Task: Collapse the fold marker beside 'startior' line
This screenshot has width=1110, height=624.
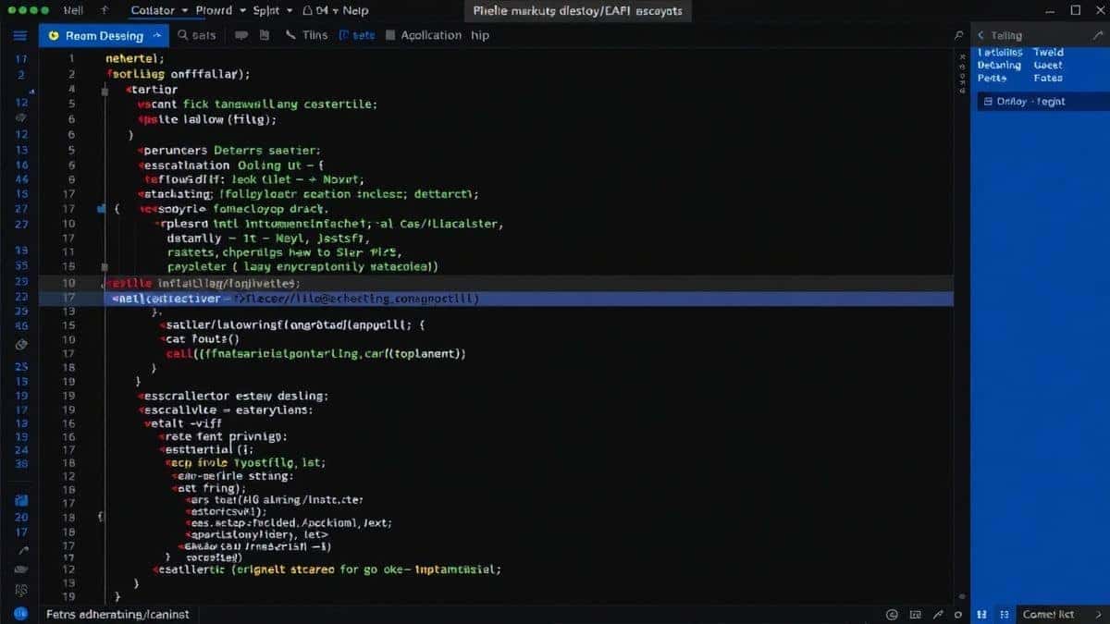Action: pos(106,91)
